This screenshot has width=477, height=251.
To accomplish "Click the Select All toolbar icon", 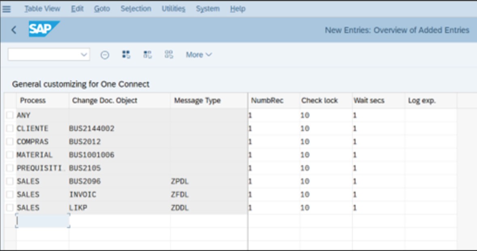I will tap(126, 55).
